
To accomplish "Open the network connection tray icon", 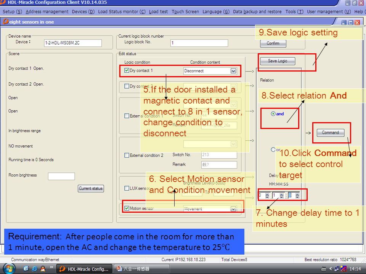I will point(337,269).
